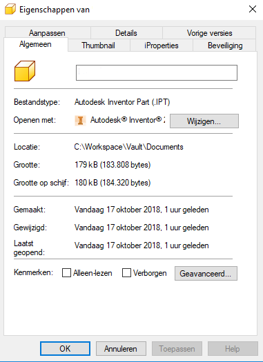Click the Wijzigen... button
263x362 pixels.
click(x=204, y=121)
